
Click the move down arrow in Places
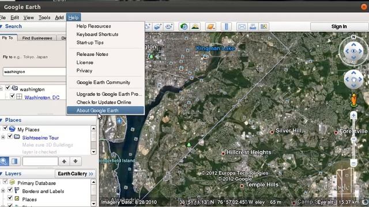(76, 161)
